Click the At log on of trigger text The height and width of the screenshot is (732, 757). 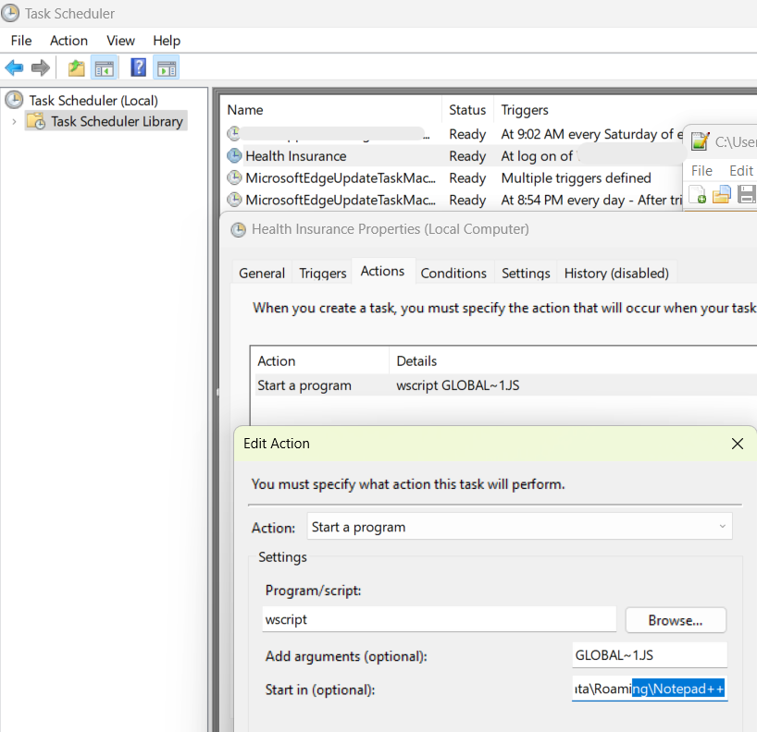click(537, 156)
